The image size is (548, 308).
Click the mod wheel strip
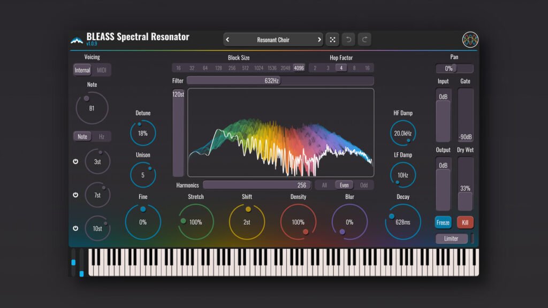[81, 262]
